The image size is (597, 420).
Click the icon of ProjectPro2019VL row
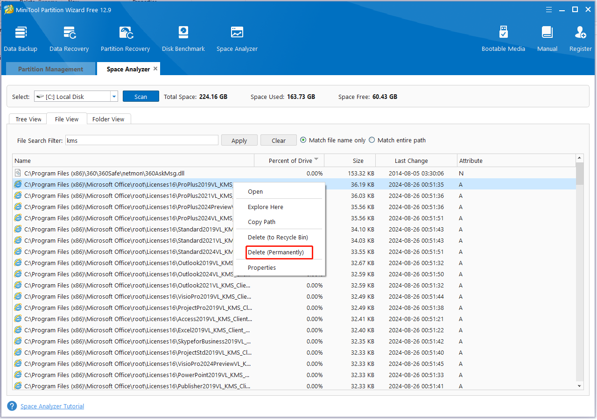tap(18, 308)
